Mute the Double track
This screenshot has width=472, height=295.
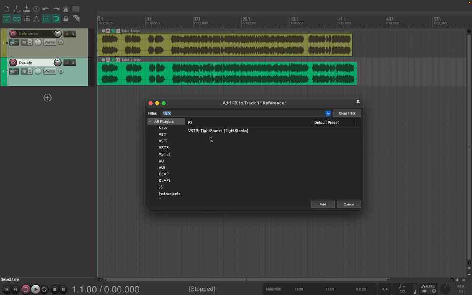[67, 62]
